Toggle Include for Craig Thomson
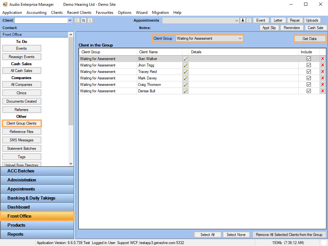 [309, 84]
